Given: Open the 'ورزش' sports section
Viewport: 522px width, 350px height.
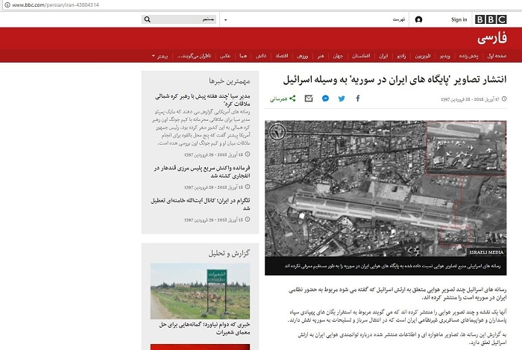Looking at the screenshot, I should click(x=302, y=56).
